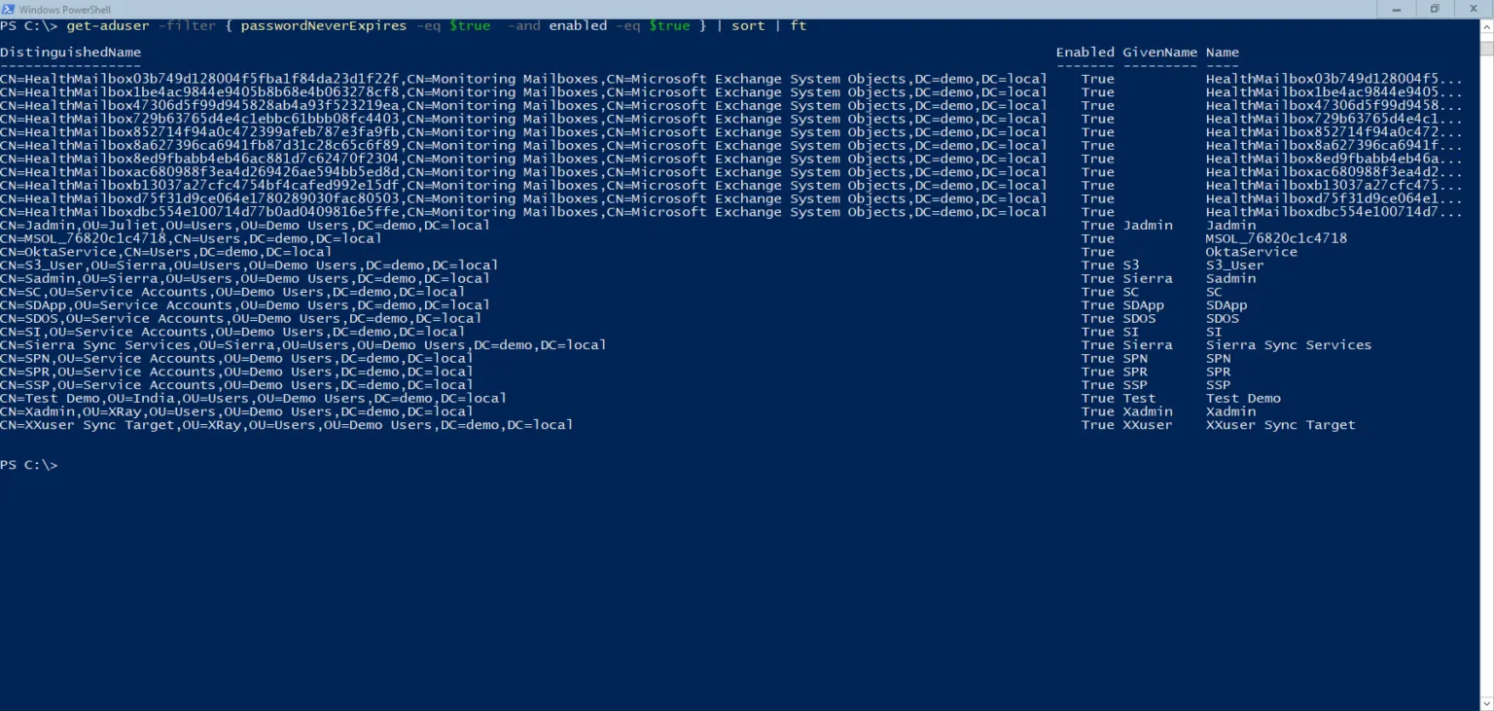Open the PowerShell system menu via title bar icon

tap(10, 9)
